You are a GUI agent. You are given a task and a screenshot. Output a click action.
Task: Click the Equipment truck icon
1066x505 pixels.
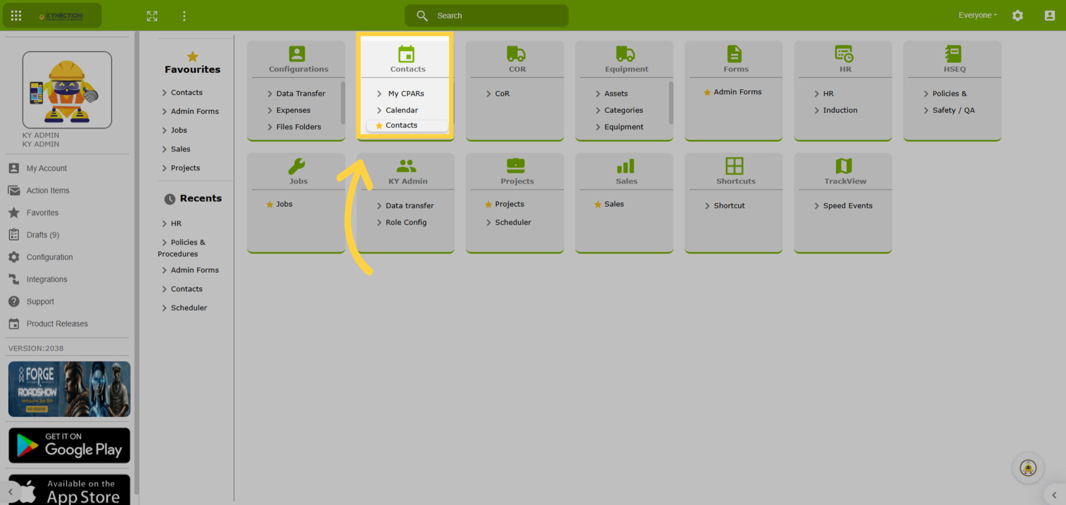(625, 54)
